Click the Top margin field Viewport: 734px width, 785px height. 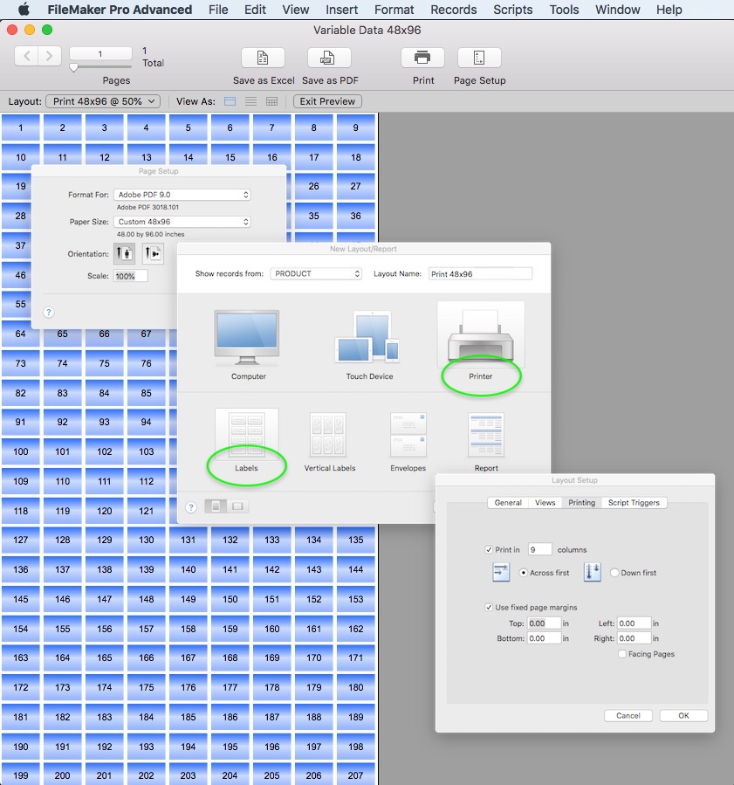coord(544,623)
